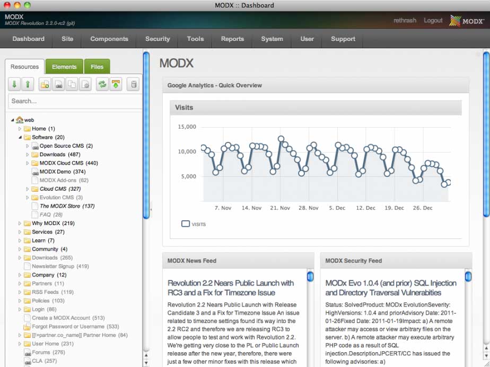Select the Downloads (265) tree row
Screen dimensions: 490x367
[x=52, y=258]
